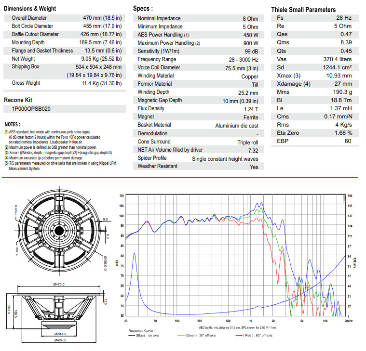Click the Bl value '18.8 Tm'
Image resolution: width=366 pixels, height=351 pixels.
click(x=341, y=100)
